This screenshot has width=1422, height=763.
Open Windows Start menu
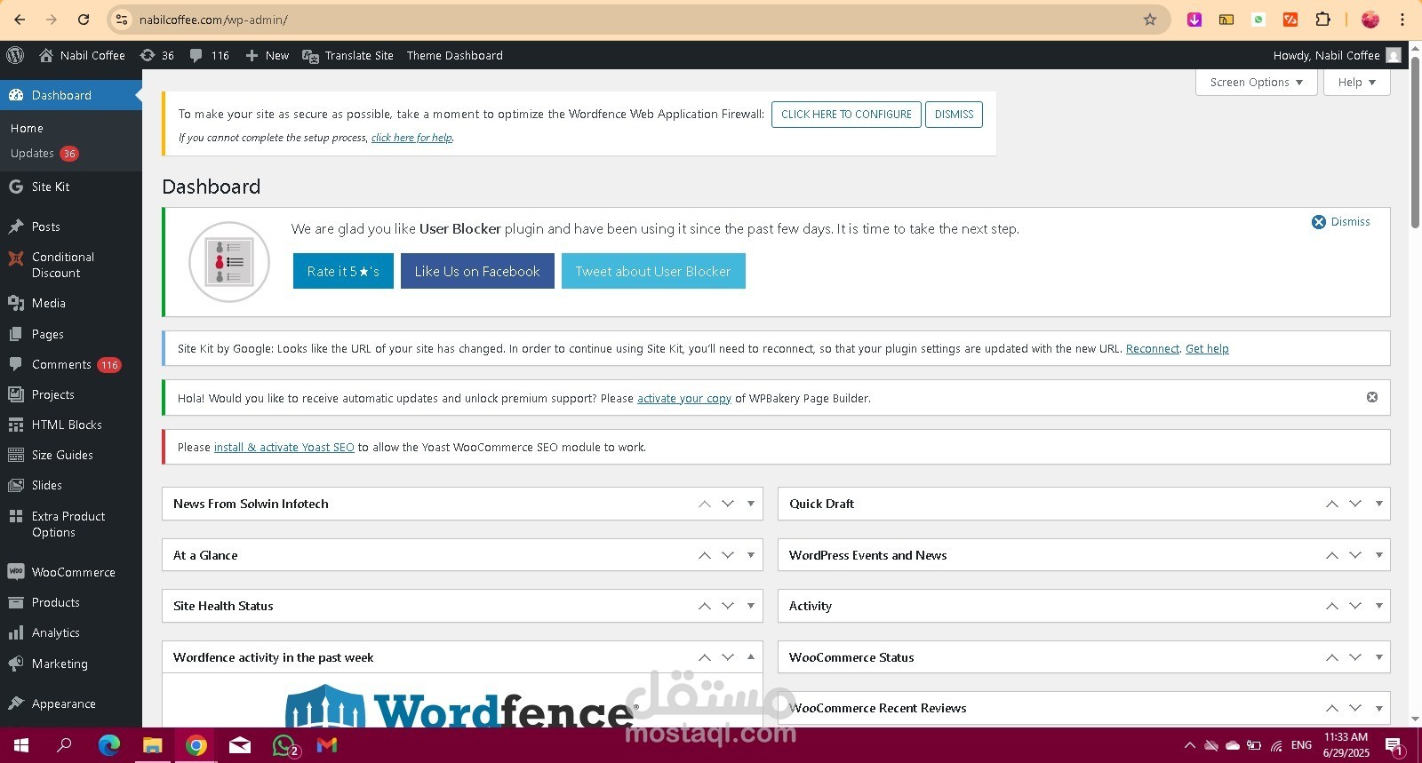click(21, 745)
